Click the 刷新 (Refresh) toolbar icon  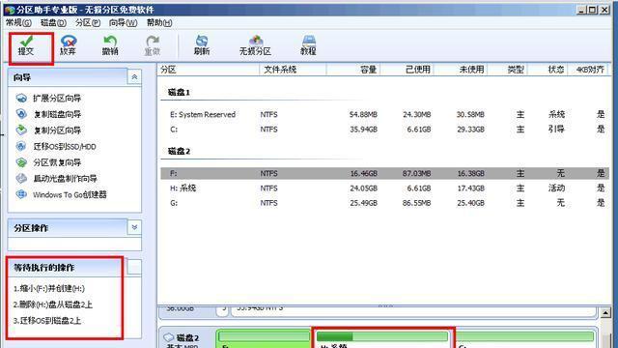coord(202,45)
